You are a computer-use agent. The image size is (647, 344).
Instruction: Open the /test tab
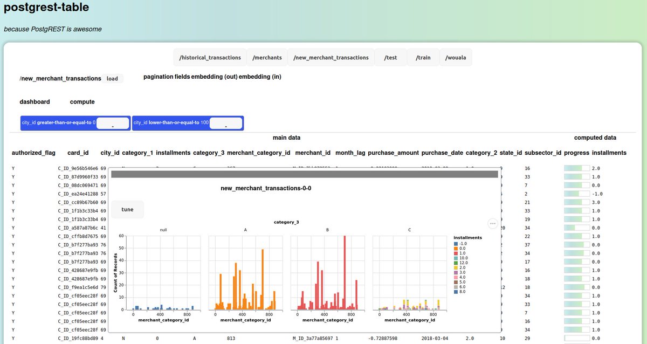point(390,57)
